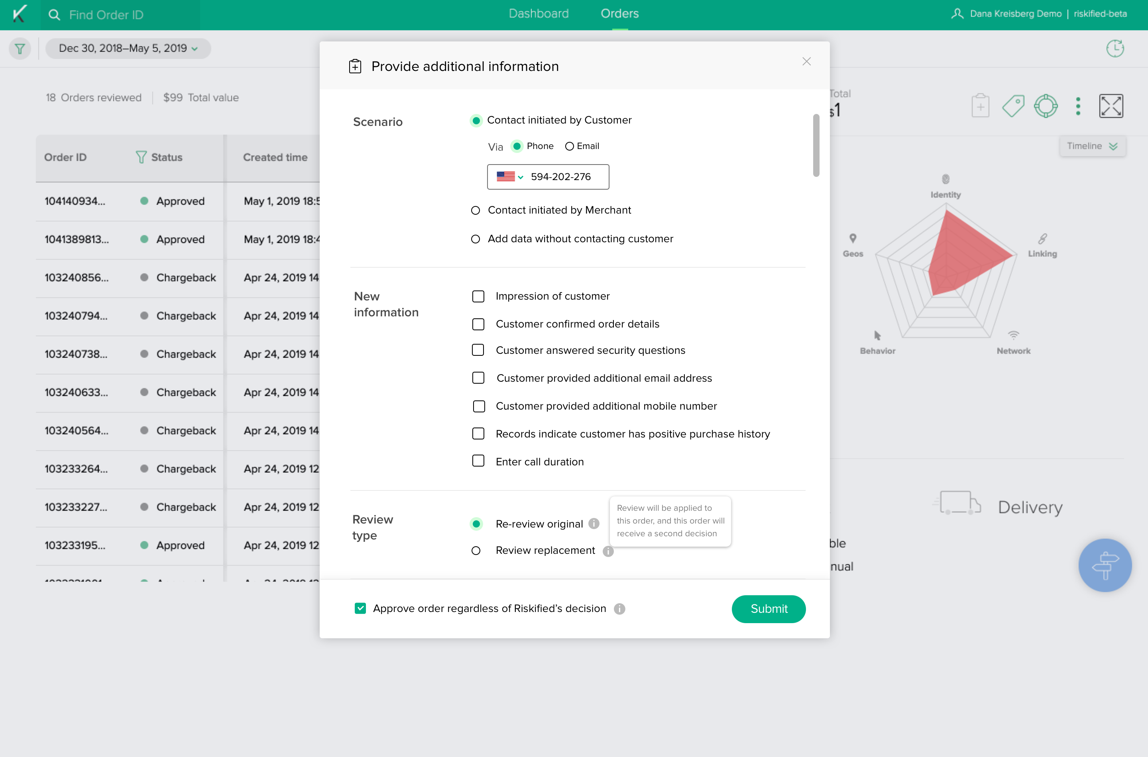Viewport: 1148px width, 757px height.
Task: Click the Network wifi icon
Action: tap(1013, 335)
